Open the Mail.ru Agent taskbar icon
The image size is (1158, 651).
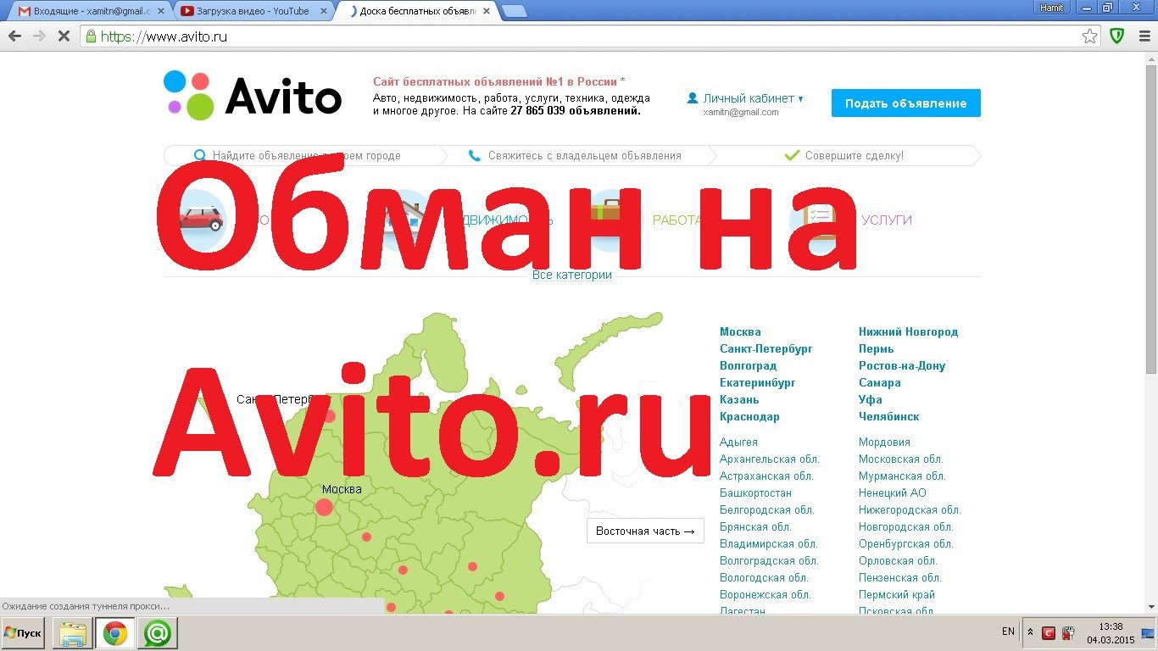pyautogui.click(x=157, y=633)
